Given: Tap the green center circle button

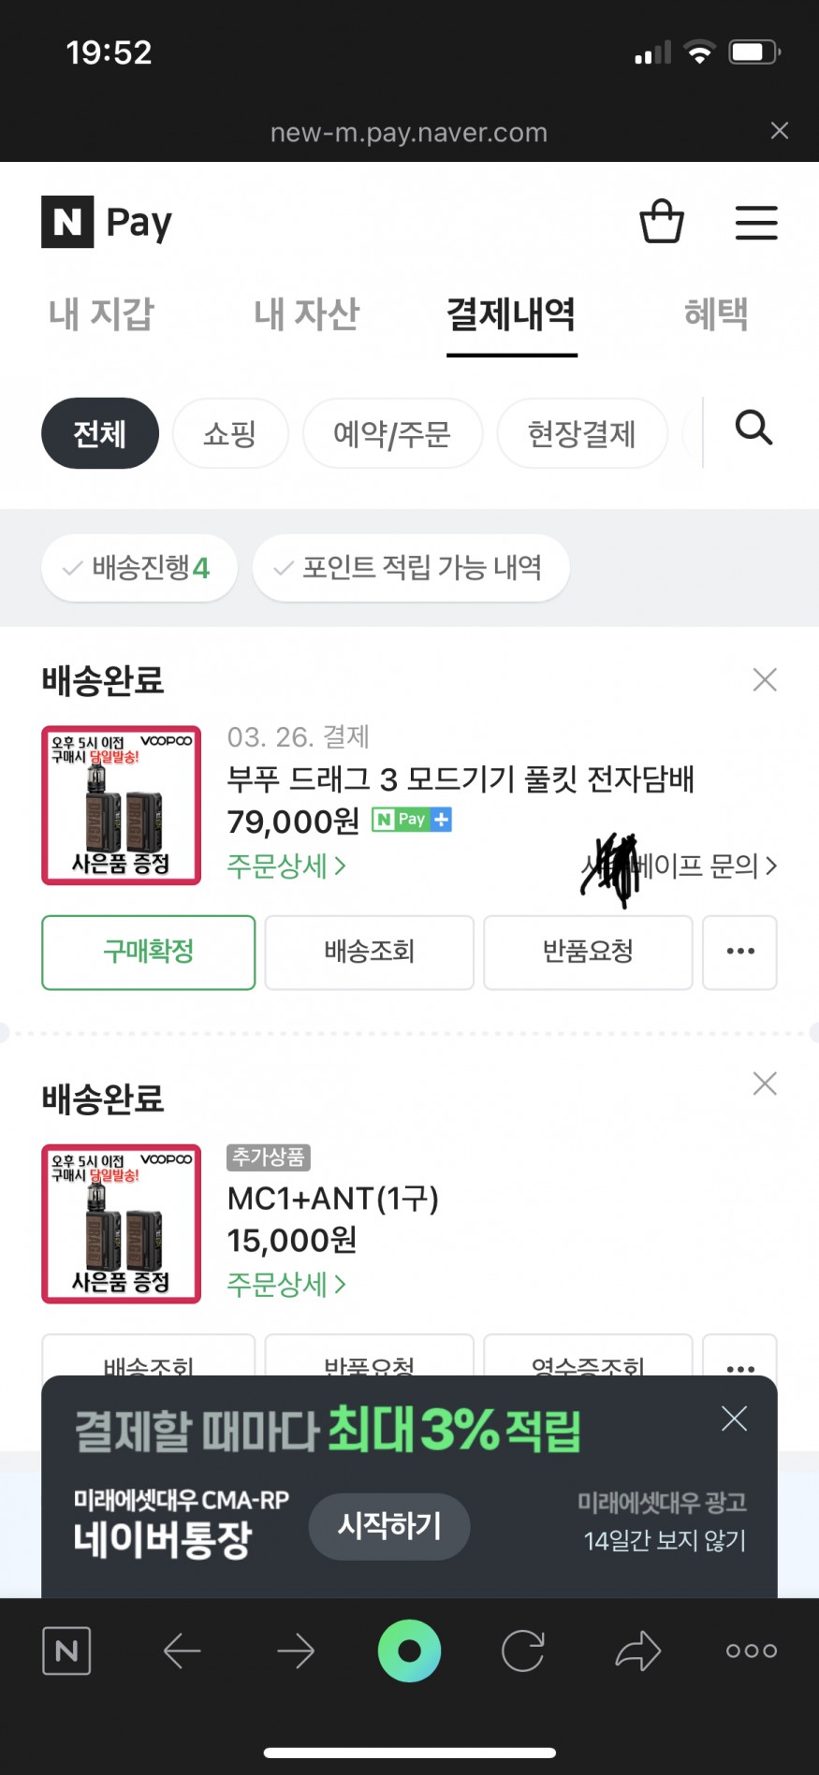Looking at the screenshot, I should click(409, 1651).
